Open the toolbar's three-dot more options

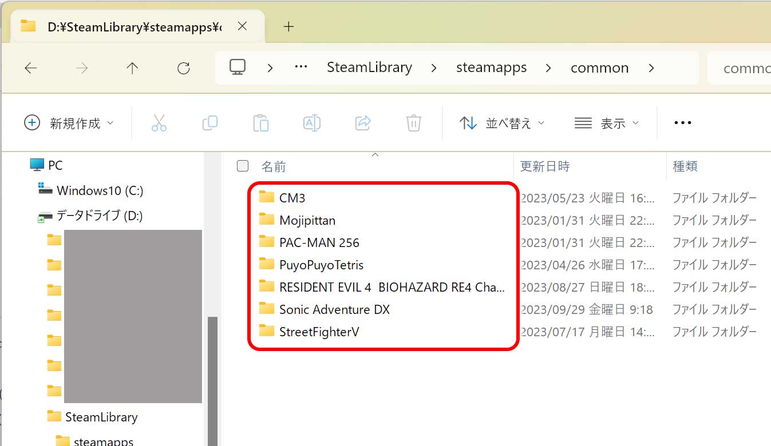[683, 123]
